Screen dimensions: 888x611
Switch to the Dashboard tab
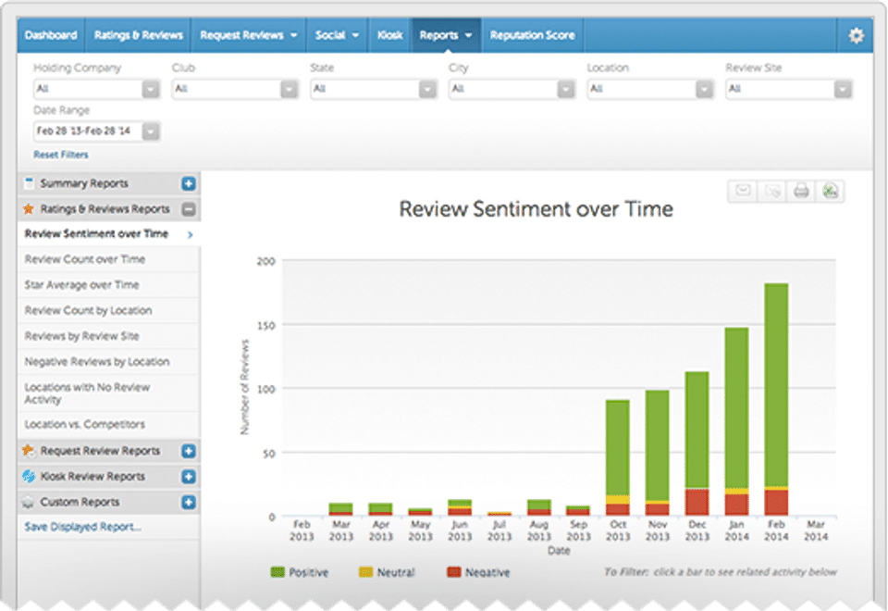click(51, 35)
